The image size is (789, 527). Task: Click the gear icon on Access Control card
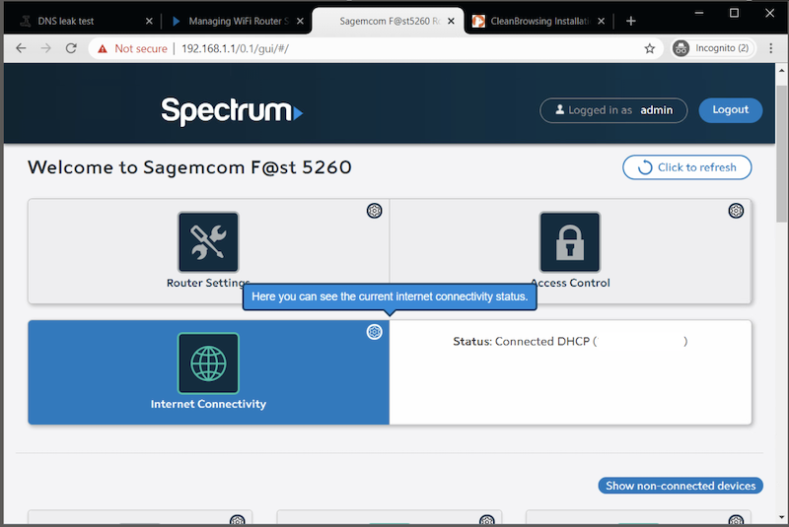[736, 211]
